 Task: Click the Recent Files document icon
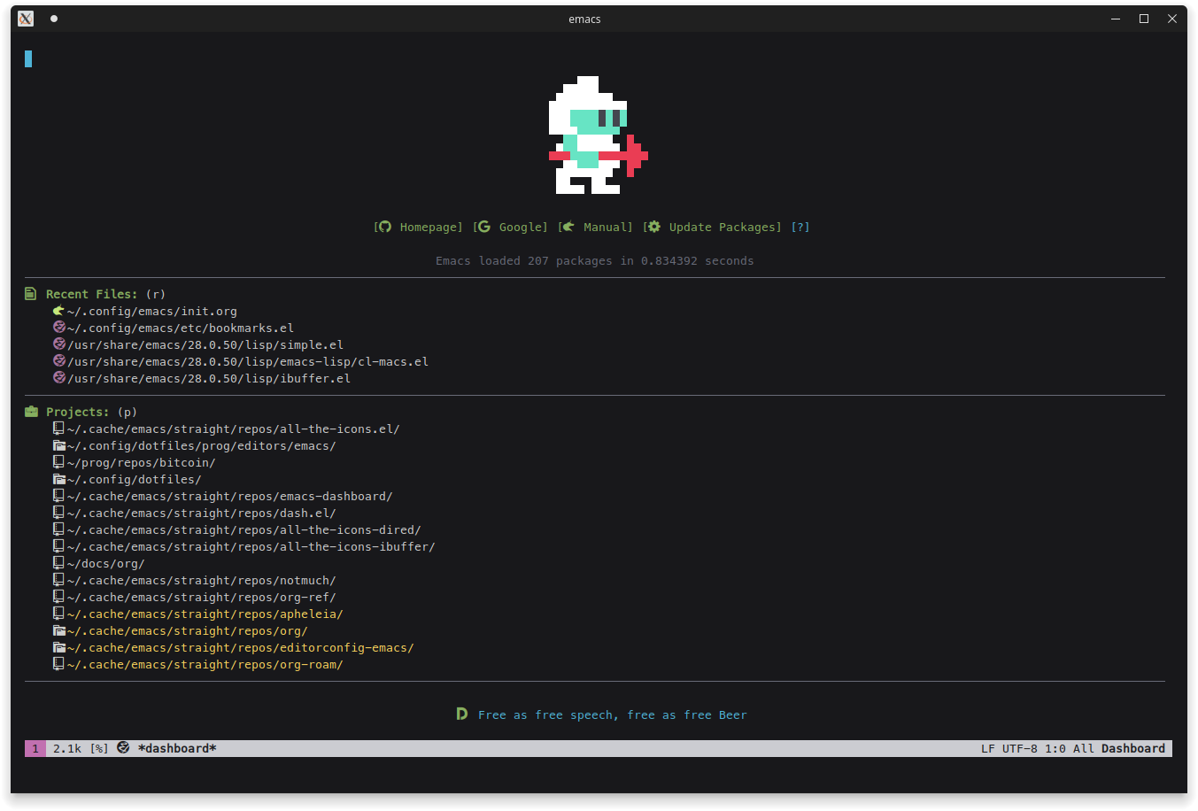pyautogui.click(x=31, y=294)
